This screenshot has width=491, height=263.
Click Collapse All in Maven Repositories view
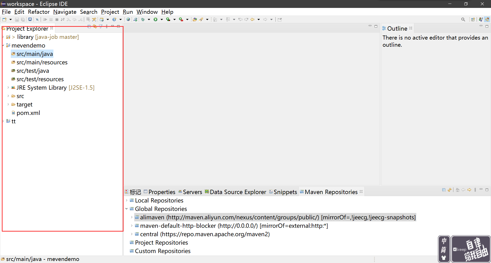click(x=444, y=190)
